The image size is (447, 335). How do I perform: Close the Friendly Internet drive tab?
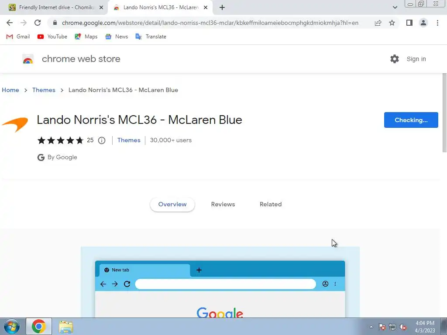pos(101,7)
